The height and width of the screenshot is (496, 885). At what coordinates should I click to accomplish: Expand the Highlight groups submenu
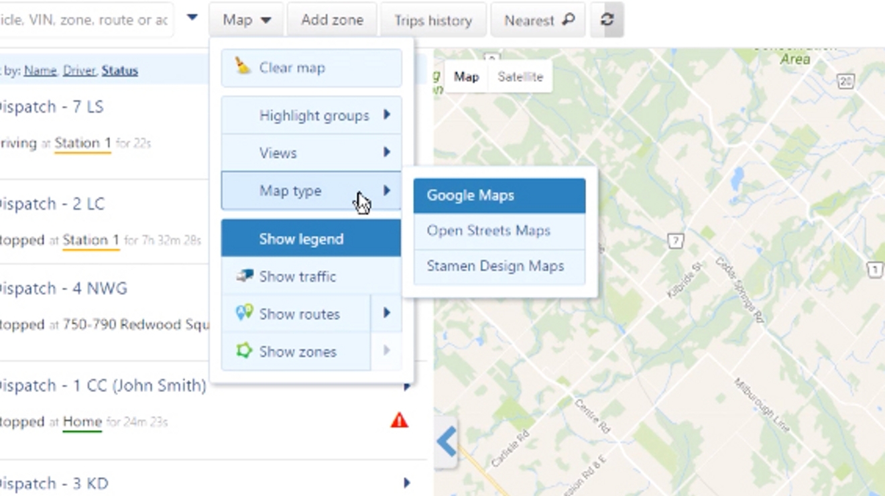click(313, 115)
